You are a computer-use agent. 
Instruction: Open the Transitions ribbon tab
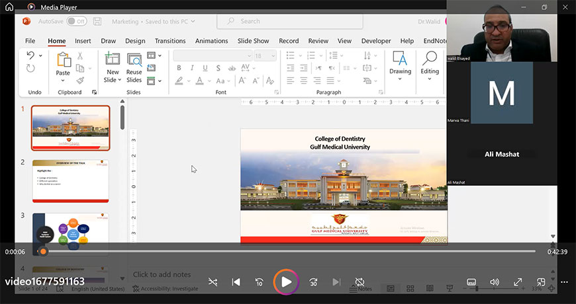(170, 41)
